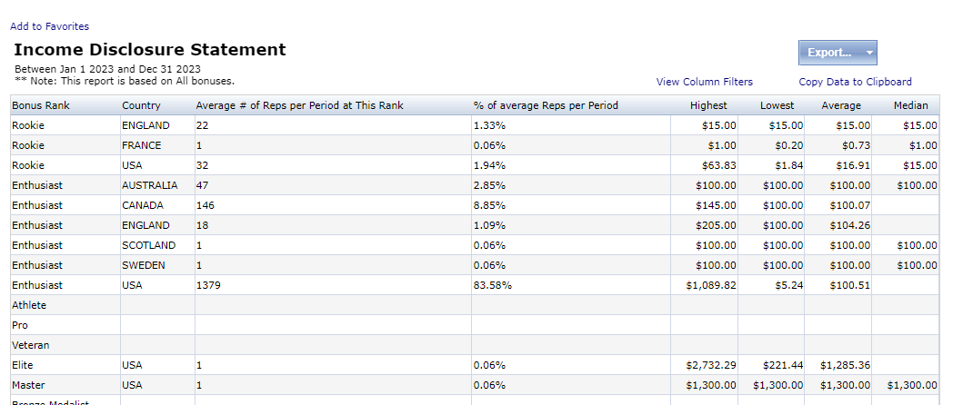Viewport: 953px width, 405px height.
Task: Click the Athlete rank row
Action: click(x=29, y=305)
